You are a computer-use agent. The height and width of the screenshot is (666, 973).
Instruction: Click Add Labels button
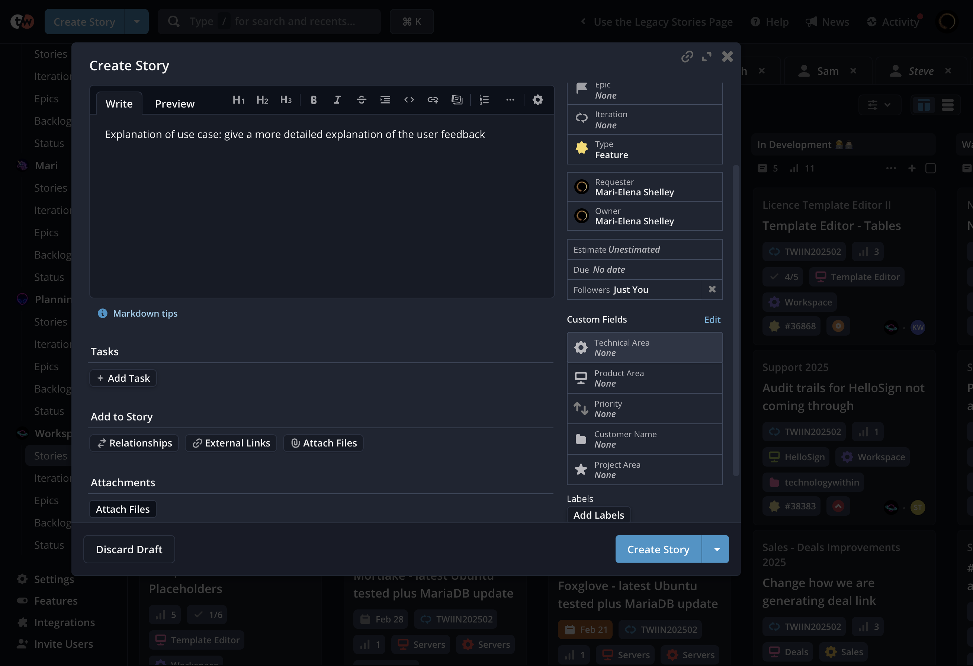598,515
